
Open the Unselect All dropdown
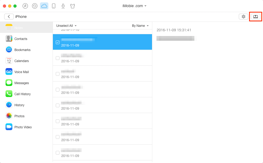pos(67,26)
